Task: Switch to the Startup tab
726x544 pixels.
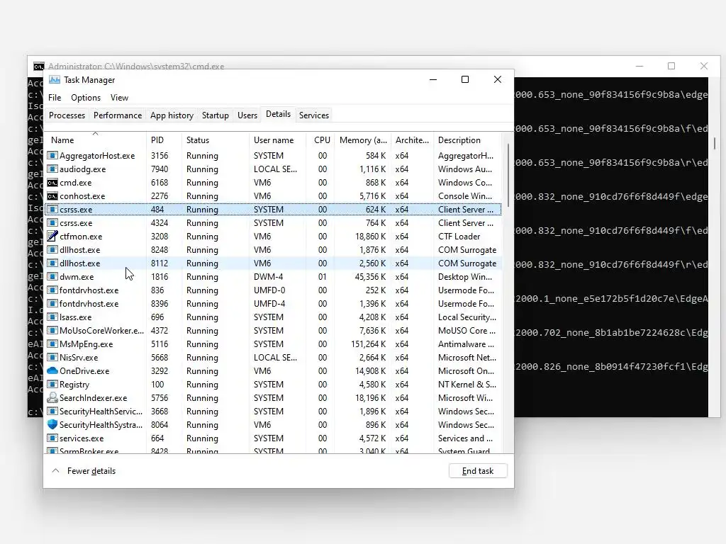Action: click(x=216, y=115)
